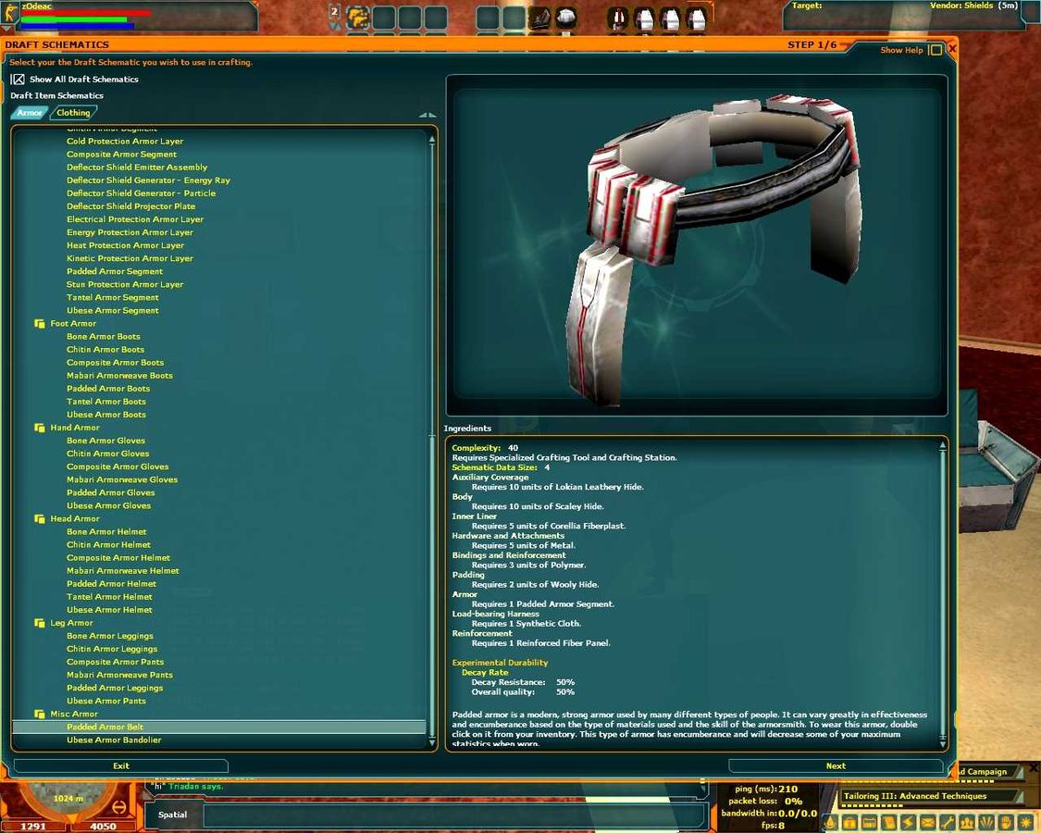The image size is (1041, 833).
Task: Select the Armor tab
Action: (x=29, y=113)
